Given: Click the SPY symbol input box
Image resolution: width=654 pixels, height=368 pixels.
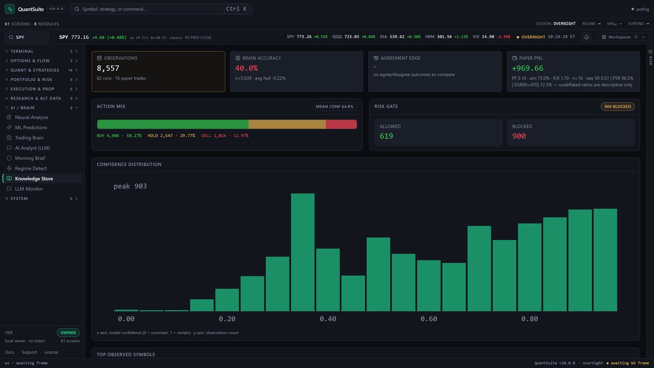Looking at the screenshot, I should coord(27,37).
